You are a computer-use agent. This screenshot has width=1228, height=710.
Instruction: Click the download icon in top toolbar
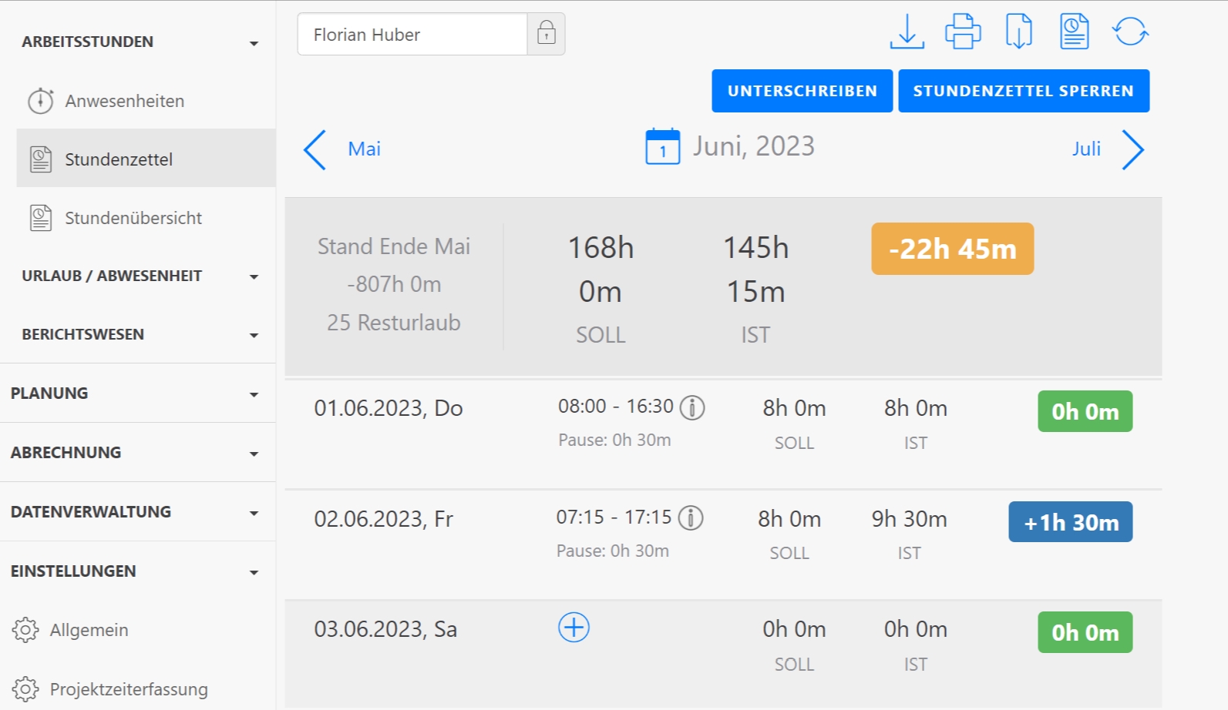point(907,32)
